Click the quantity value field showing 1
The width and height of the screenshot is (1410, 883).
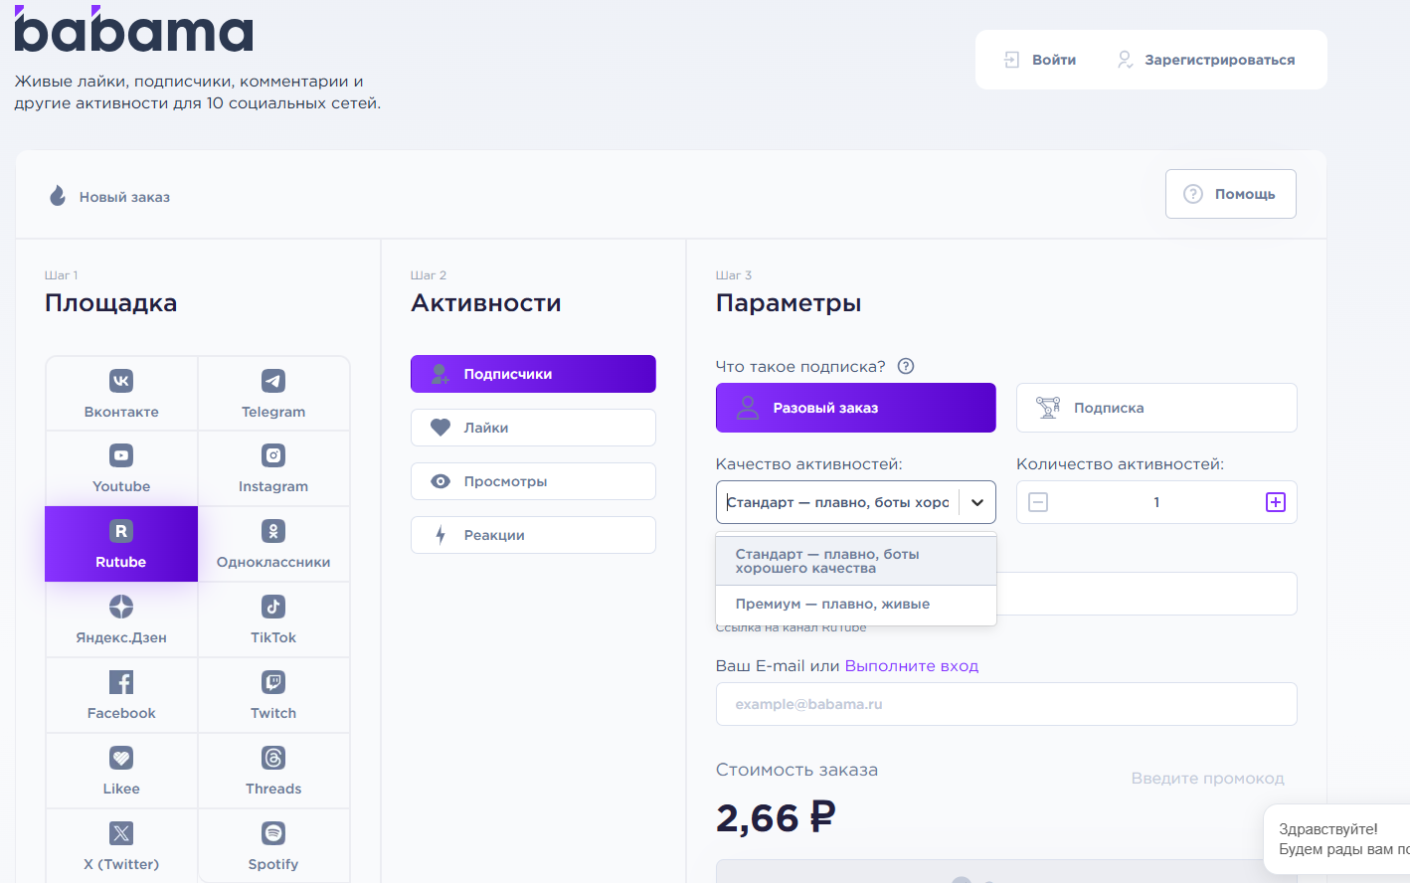[1156, 502]
